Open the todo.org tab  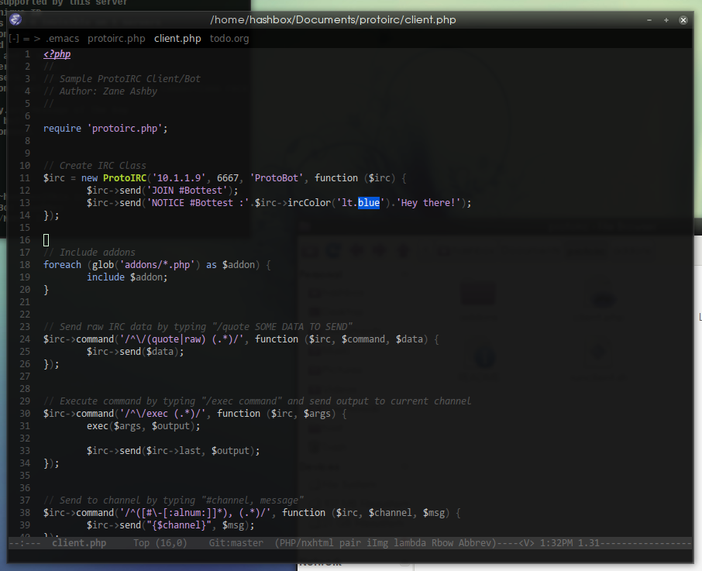(x=229, y=39)
